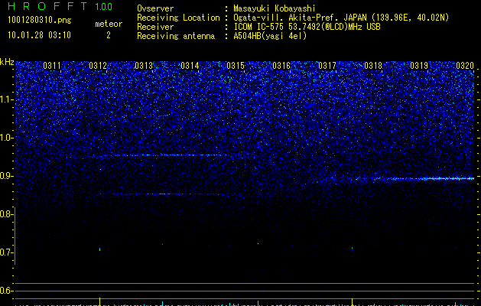481x306 pixels.
Task: Click the 0312 time marker
Action: point(98,66)
